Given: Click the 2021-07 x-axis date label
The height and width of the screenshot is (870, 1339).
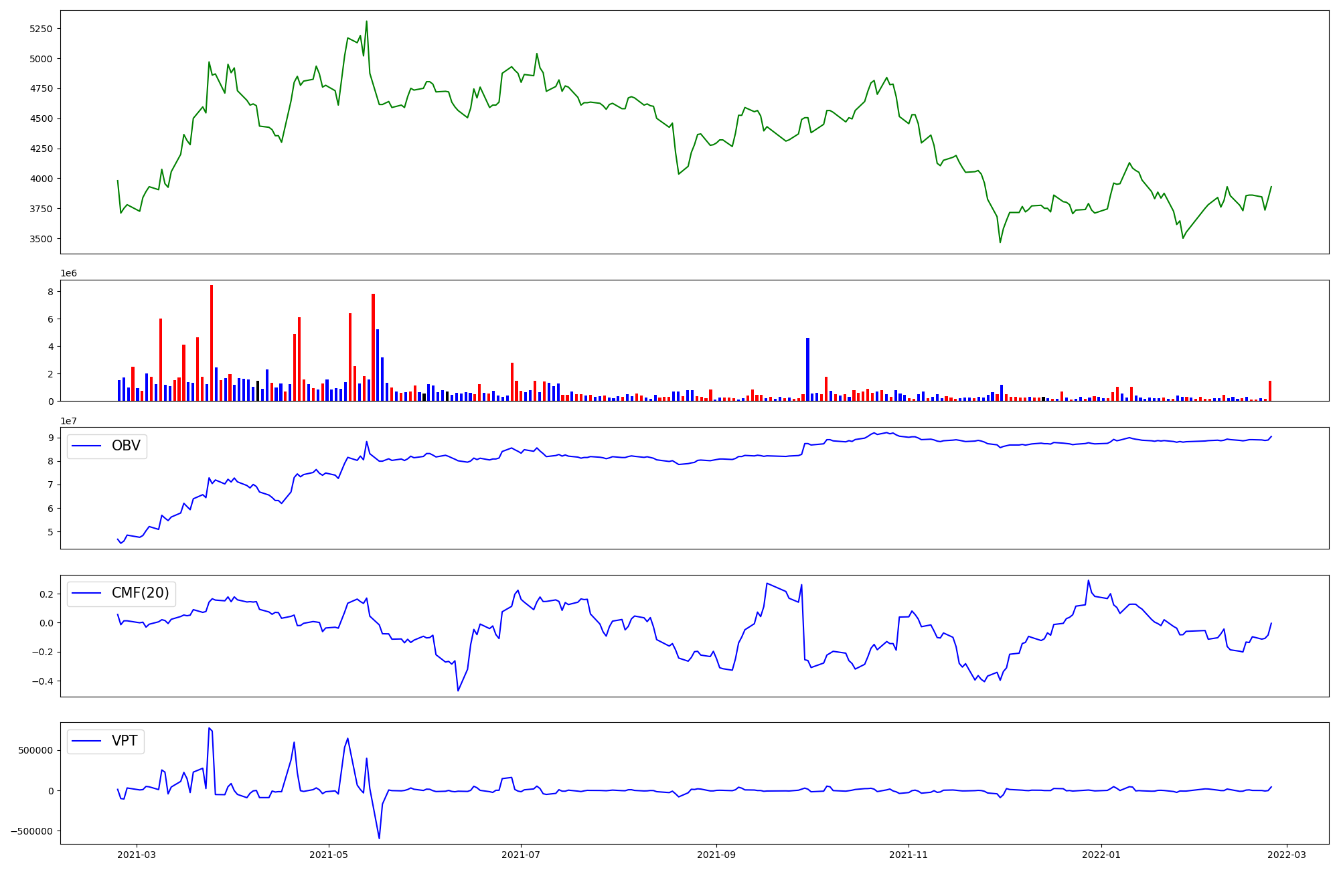Looking at the screenshot, I should point(521,855).
